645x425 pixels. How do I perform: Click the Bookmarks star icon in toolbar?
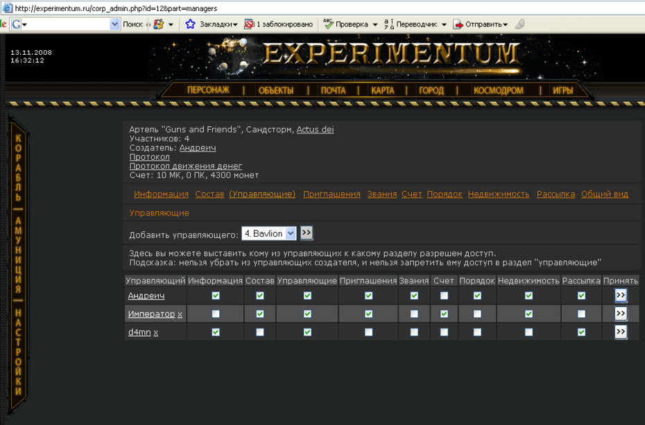click(190, 24)
